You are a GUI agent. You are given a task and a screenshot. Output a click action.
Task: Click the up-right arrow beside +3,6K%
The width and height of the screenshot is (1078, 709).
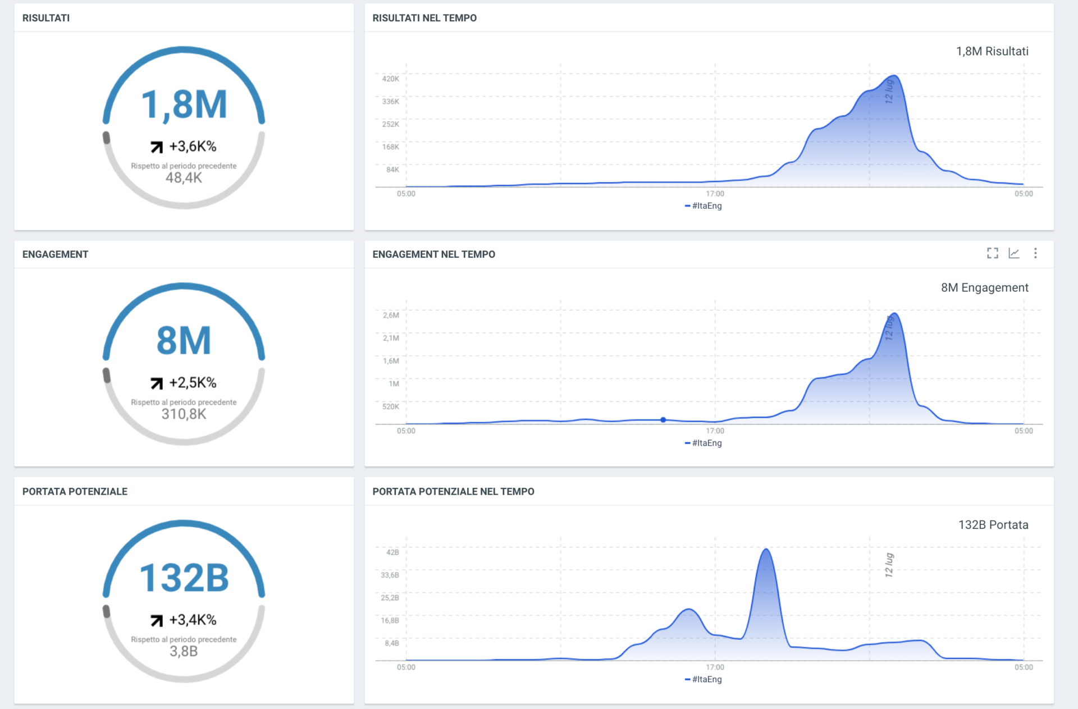point(157,147)
